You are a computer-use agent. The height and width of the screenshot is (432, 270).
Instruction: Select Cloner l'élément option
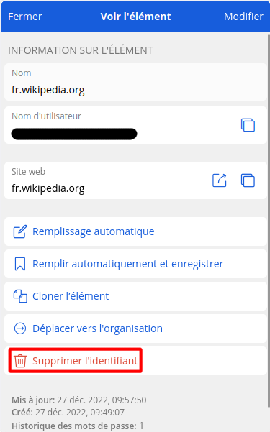point(71,296)
